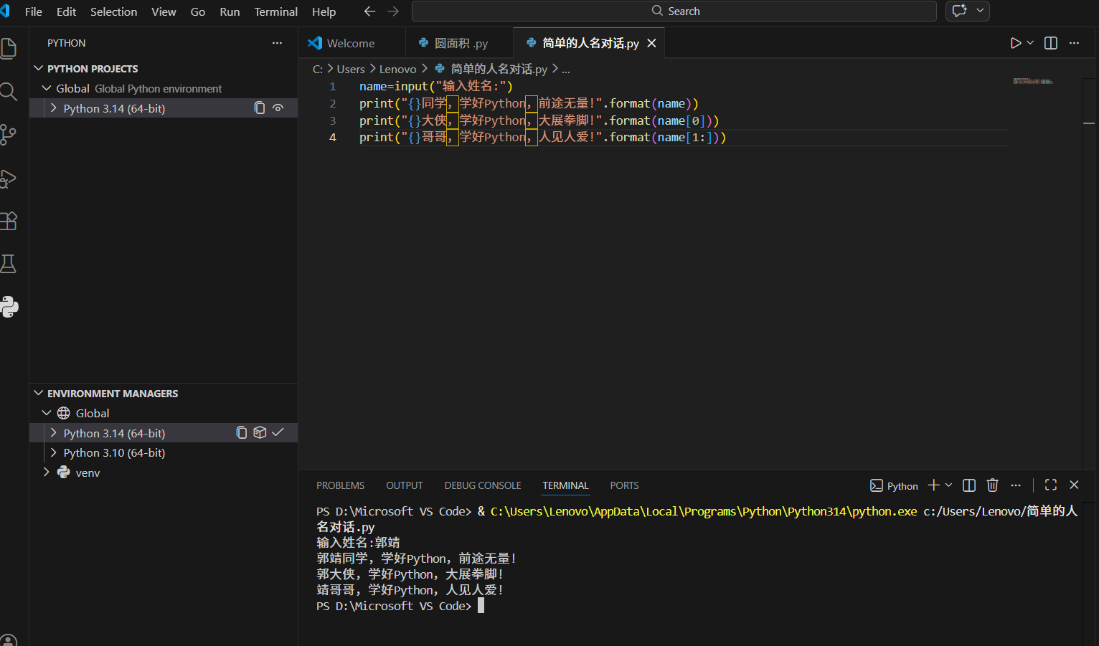The width and height of the screenshot is (1099, 646).
Task: Run Python file with play button
Action: point(1015,43)
